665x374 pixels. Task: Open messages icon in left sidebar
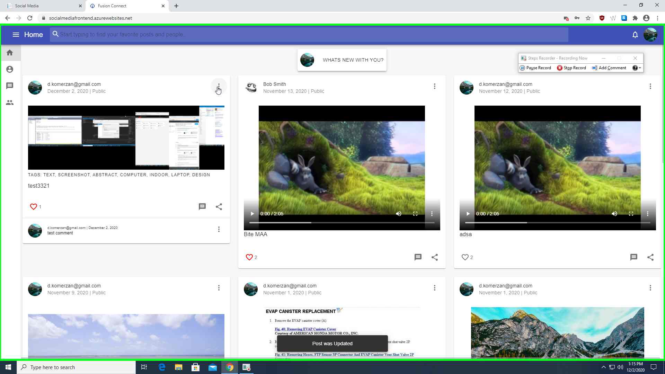point(10,86)
